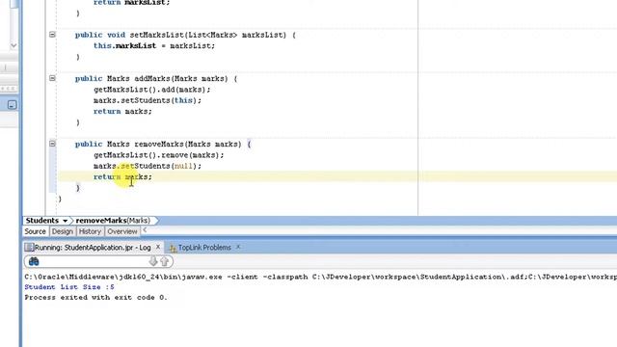
Task: Click 'this.marksList = marksList;' code line
Action: (x=154, y=45)
